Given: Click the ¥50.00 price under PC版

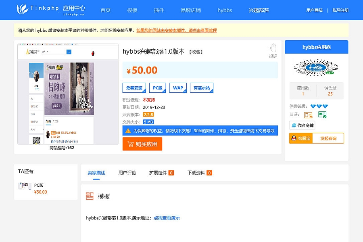Looking at the screenshot, I should coord(40,192).
